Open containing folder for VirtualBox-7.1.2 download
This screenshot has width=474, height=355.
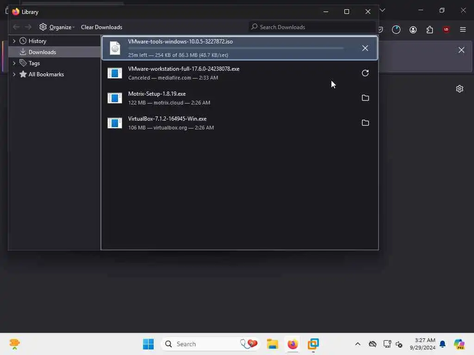tap(365, 123)
